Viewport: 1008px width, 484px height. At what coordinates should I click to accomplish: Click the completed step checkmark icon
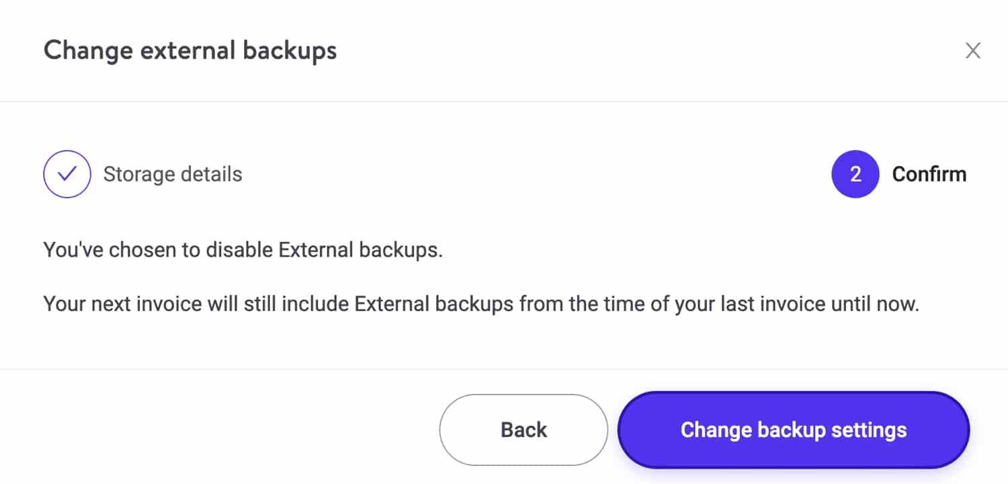click(67, 174)
